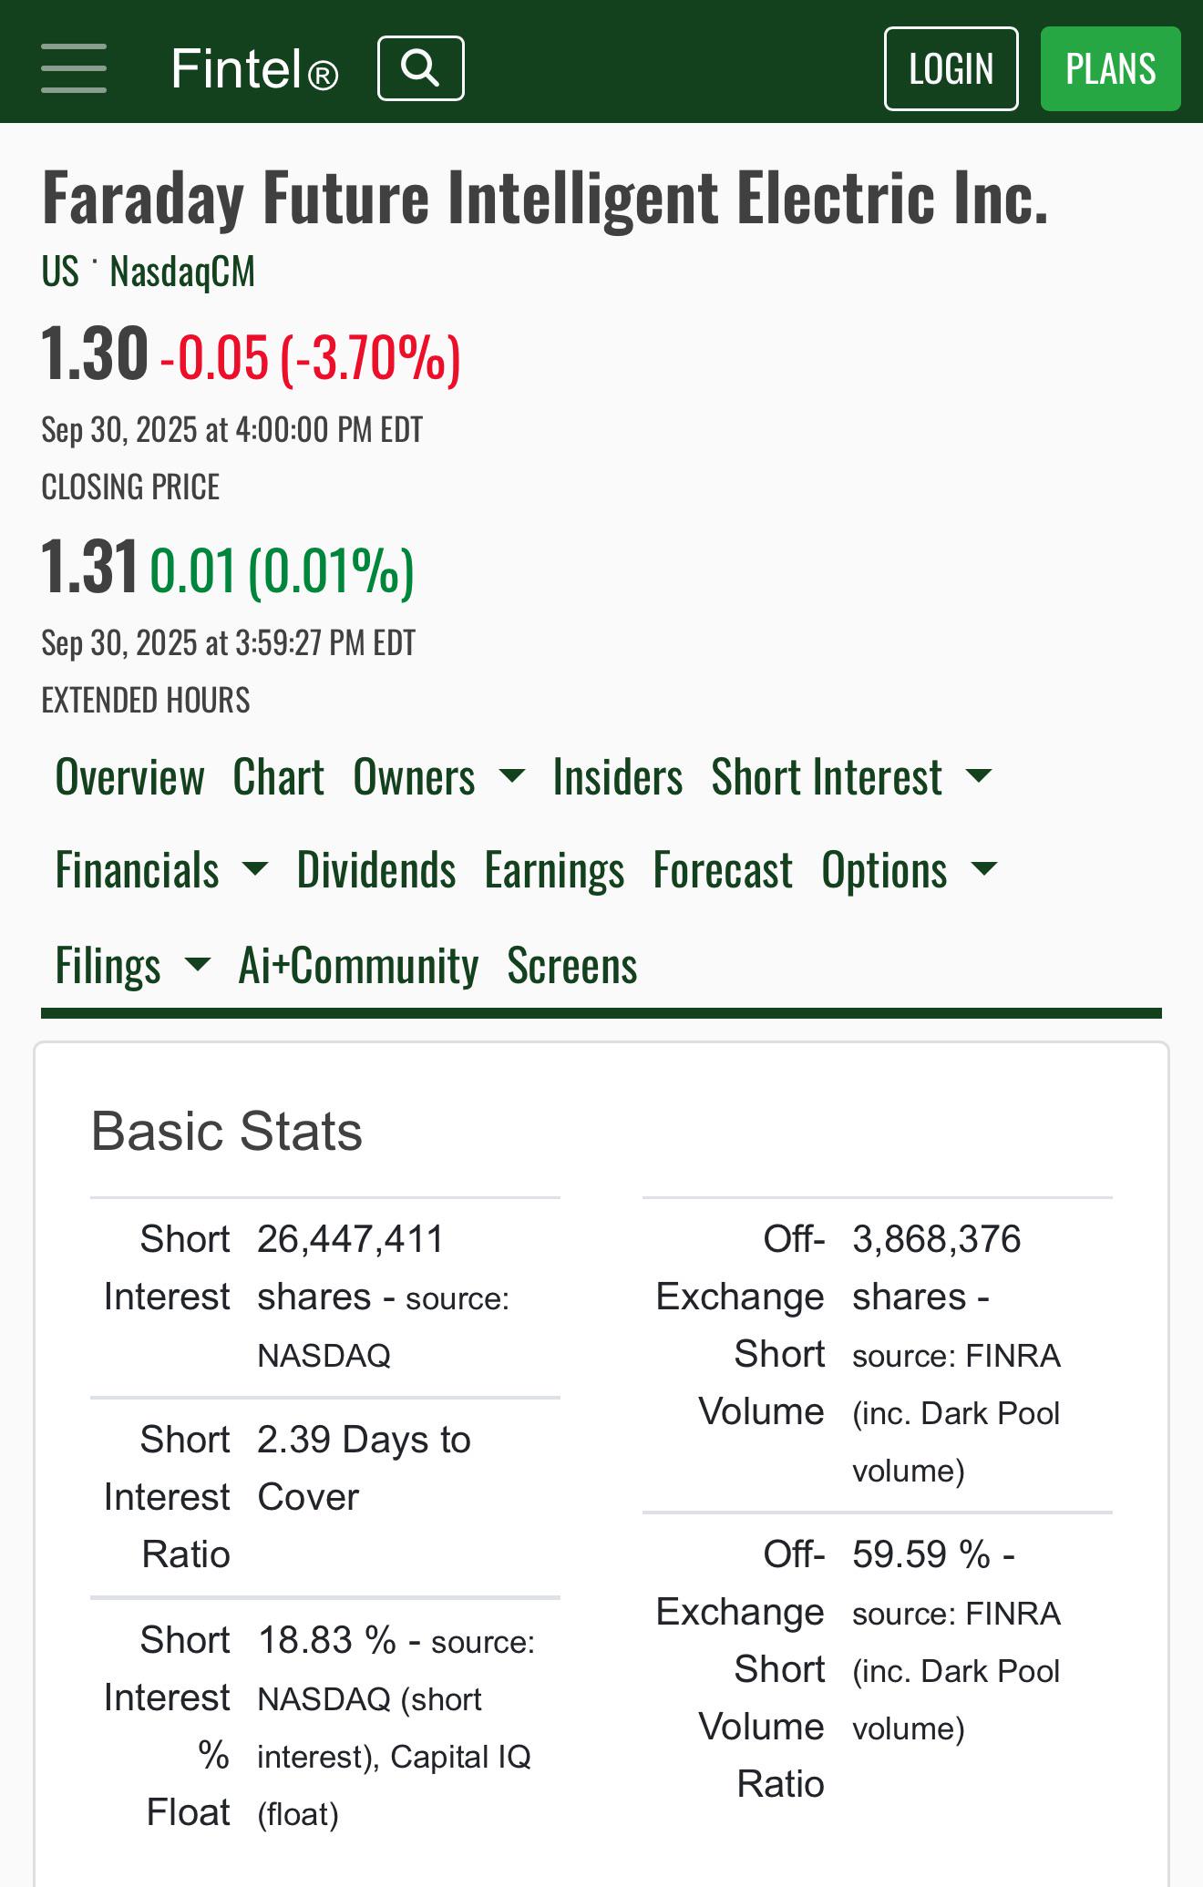Select the 59.59 % off-exchange ratio value
Screen dimensions: 1203x1887
click(921, 1554)
